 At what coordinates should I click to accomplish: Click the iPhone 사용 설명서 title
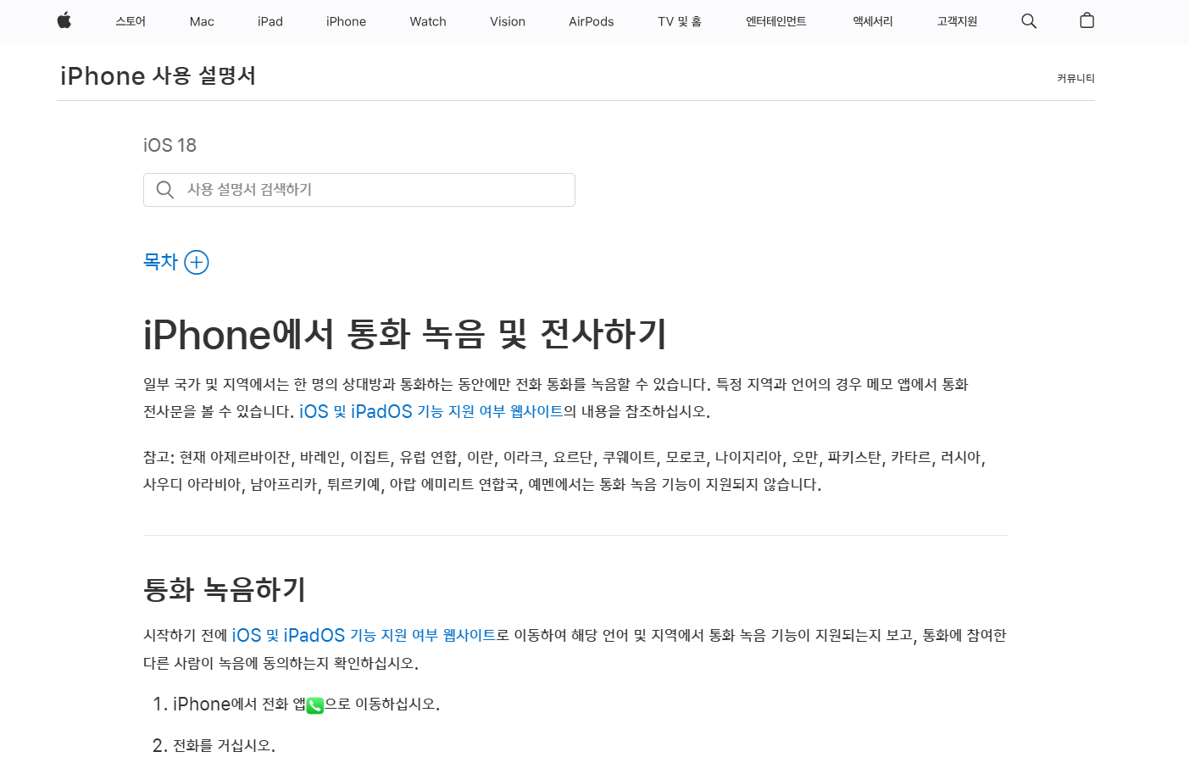[x=158, y=76]
